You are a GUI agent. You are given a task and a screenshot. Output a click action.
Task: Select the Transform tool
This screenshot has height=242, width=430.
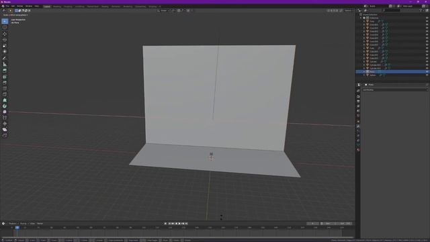click(x=5, y=51)
